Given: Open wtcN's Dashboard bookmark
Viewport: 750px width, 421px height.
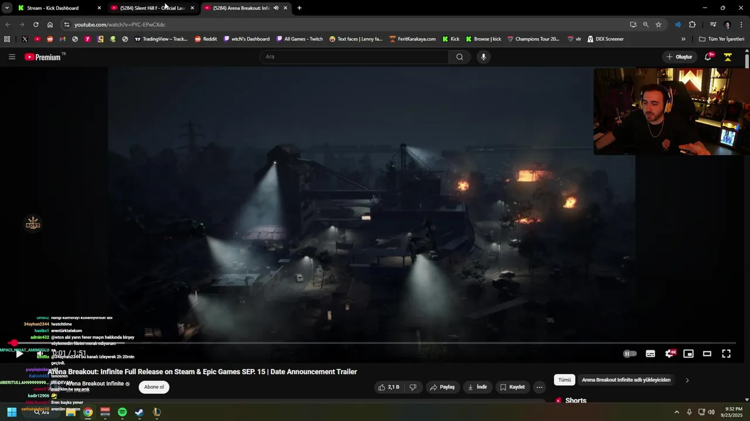Looking at the screenshot, I should [247, 39].
